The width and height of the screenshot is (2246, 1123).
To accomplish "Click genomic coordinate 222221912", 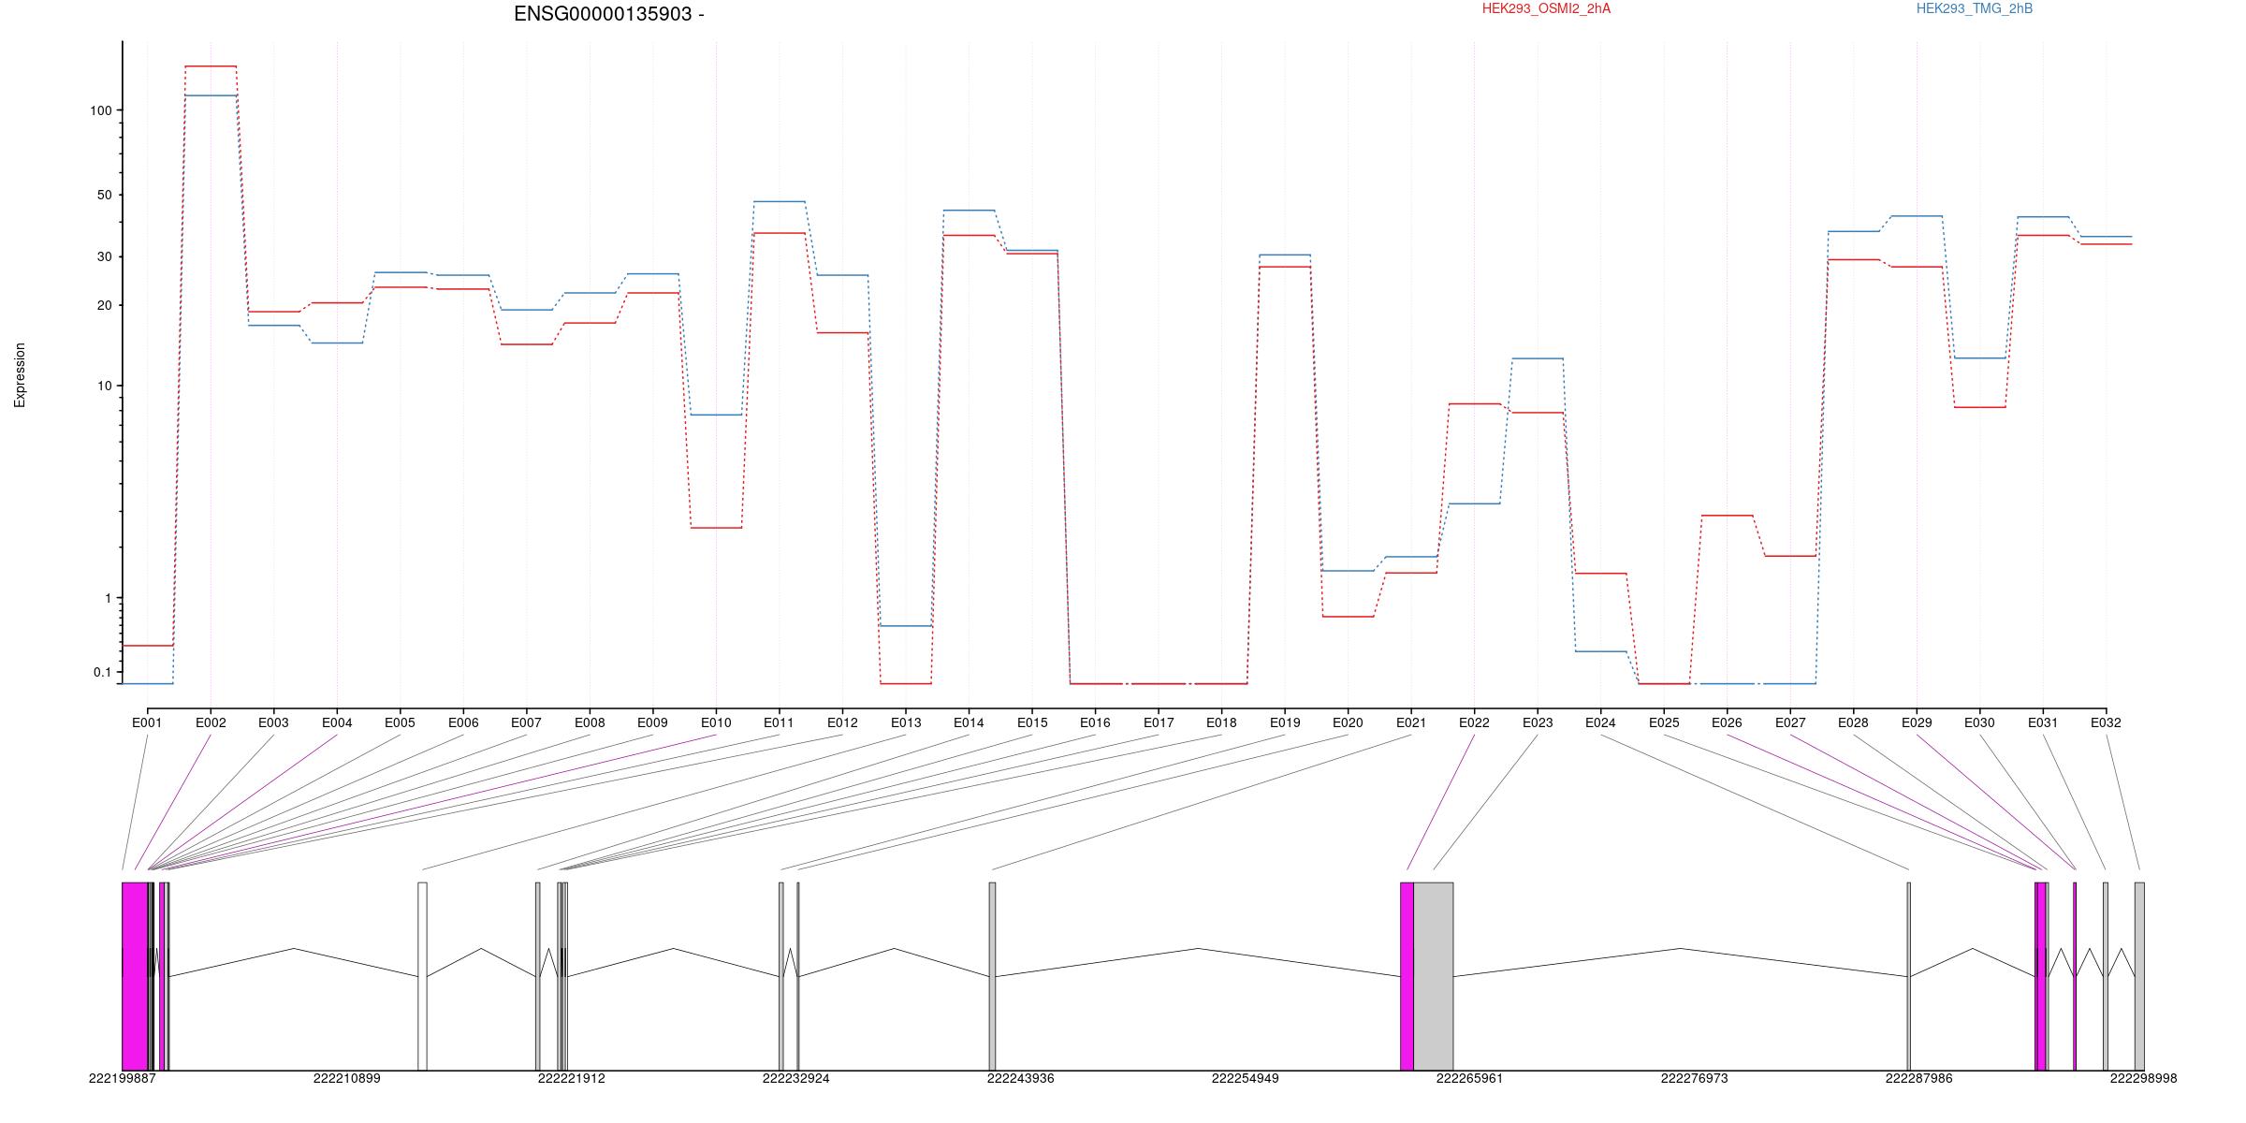I will coord(572,1078).
